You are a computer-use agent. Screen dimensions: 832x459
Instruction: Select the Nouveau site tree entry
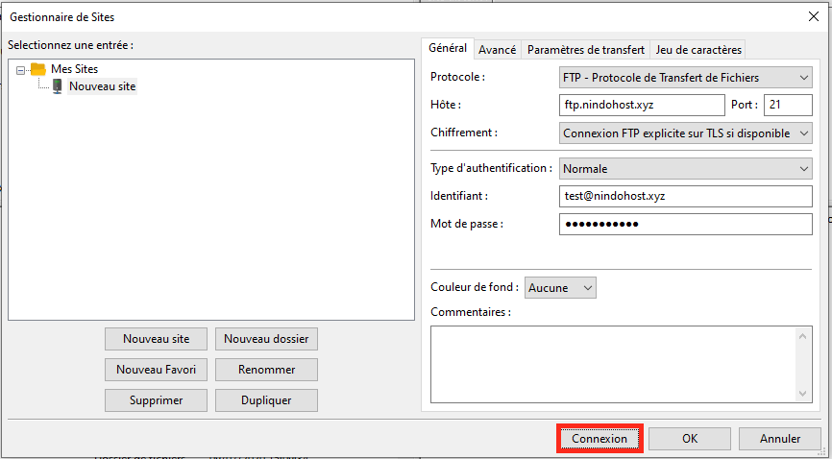[103, 86]
